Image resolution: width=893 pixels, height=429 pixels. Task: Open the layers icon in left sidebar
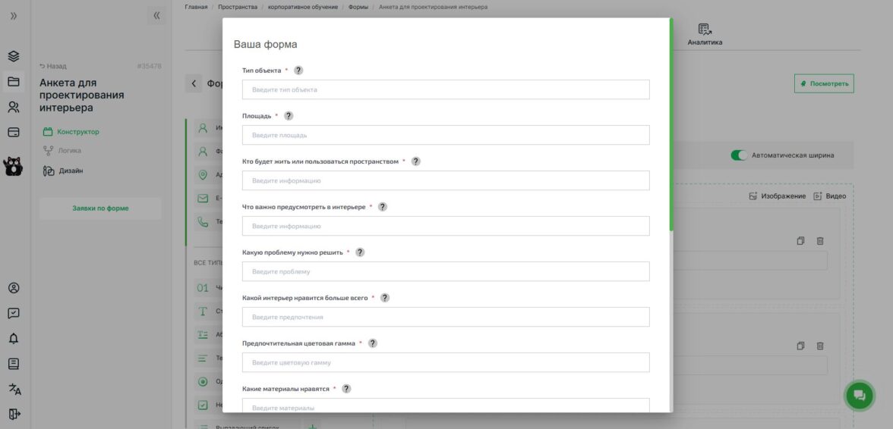pyautogui.click(x=14, y=56)
